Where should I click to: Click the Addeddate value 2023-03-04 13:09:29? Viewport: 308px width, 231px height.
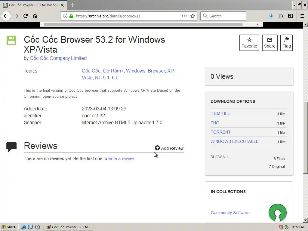tap(104, 109)
